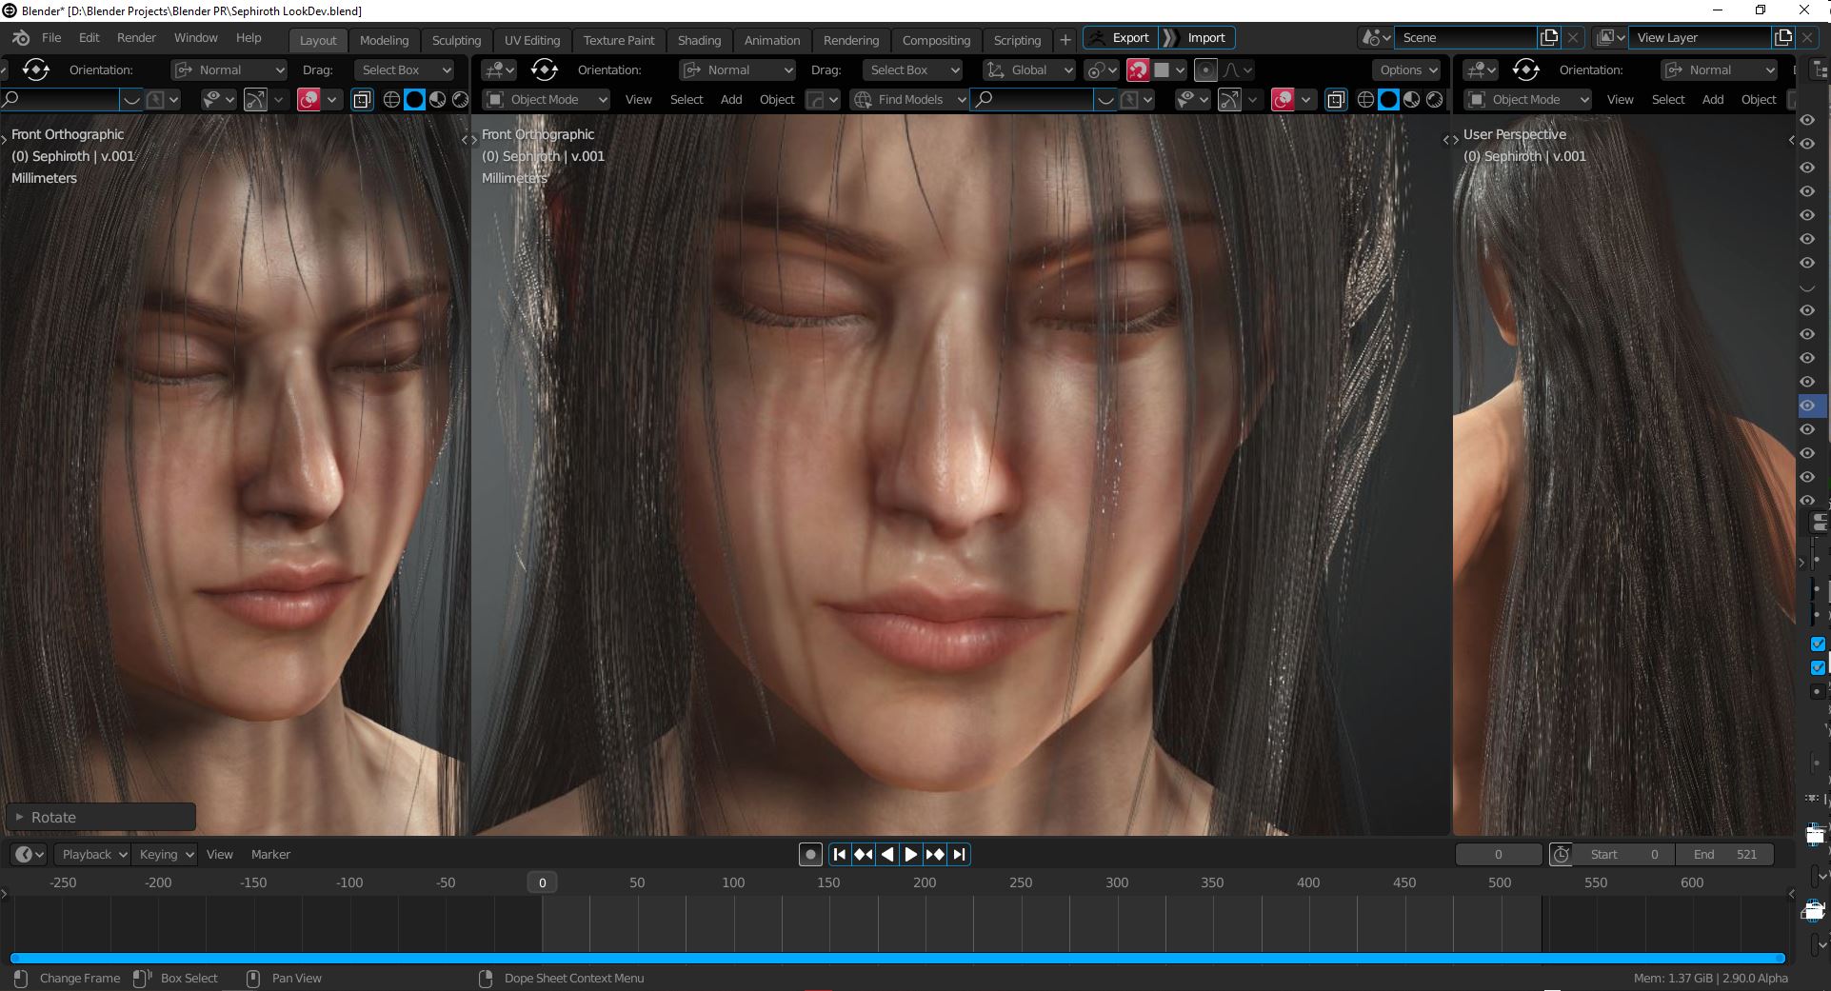
Task: Toggle X-ray in the center viewport header
Action: click(x=1336, y=99)
